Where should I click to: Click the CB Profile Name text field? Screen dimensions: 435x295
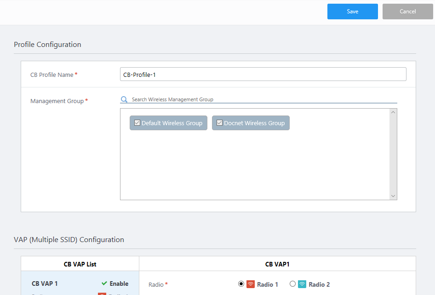click(263, 75)
